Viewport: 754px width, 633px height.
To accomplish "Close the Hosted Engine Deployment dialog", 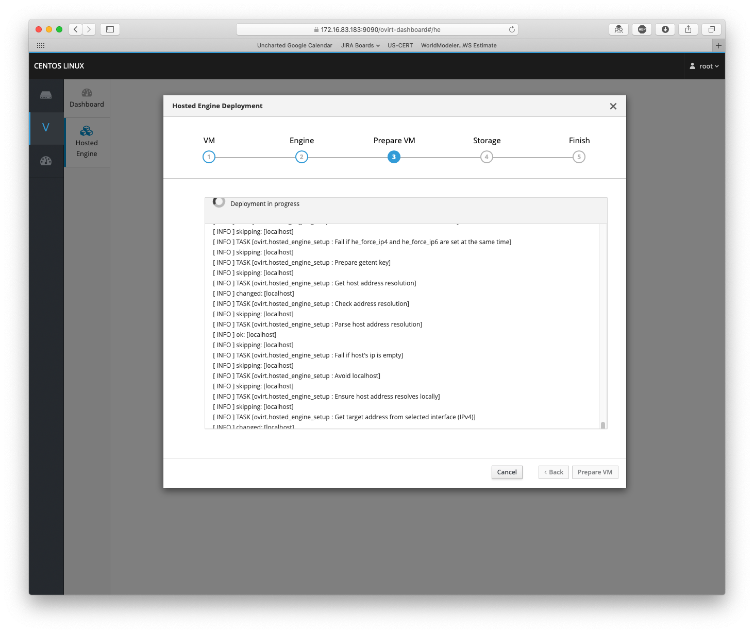I will coord(613,106).
